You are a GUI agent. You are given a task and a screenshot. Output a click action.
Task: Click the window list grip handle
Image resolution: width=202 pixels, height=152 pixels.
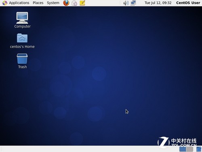click(x=1, y=149)
